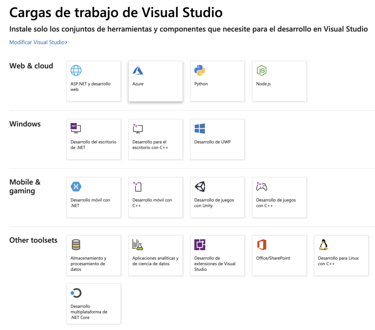Click the 'Other toolsets' section heading
The image size is (375, 330).
pyautogui.click(x=33, y=240)
